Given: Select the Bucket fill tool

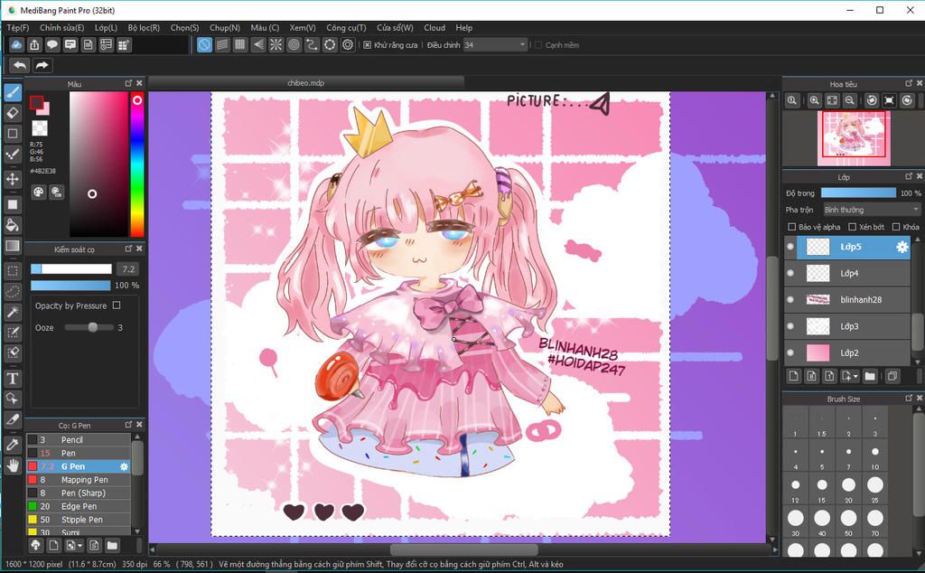Looking at the screenshot, I should (13, 225).
